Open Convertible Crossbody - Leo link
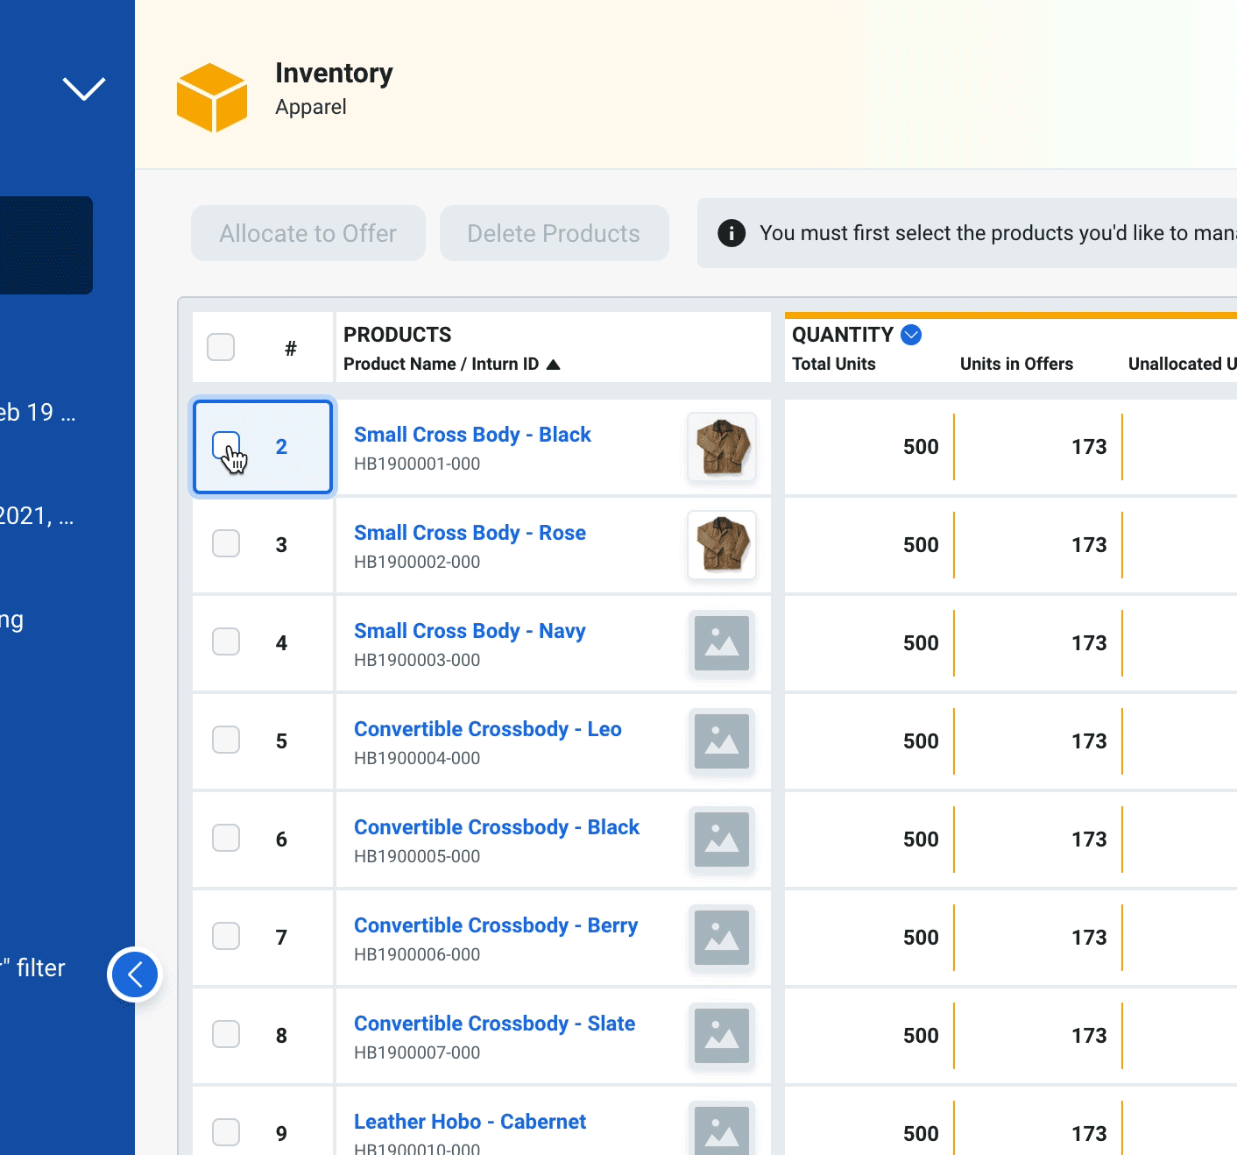1237x1155 pixels. coord(488,729)
